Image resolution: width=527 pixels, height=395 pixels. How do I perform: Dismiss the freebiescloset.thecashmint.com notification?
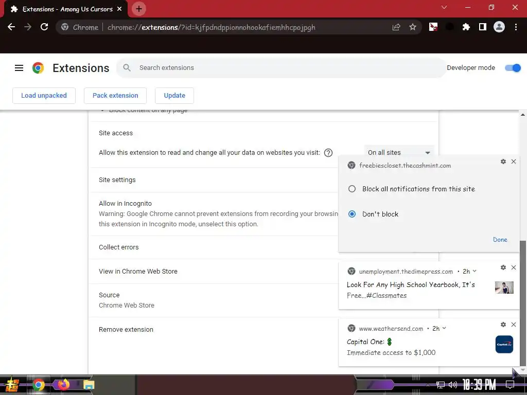point(514,161)
